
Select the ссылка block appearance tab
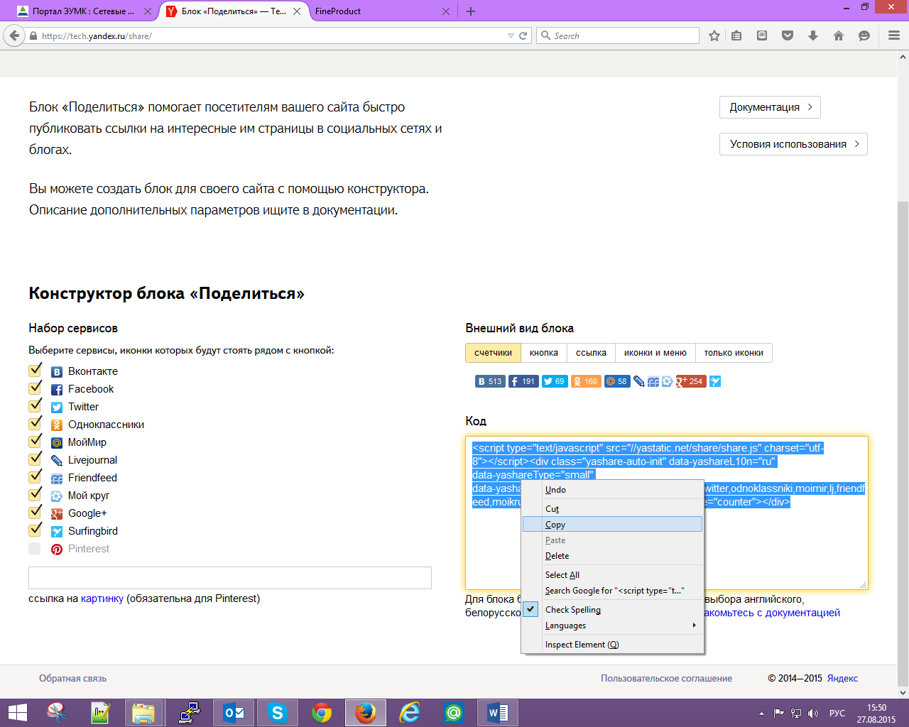point(592,353)
